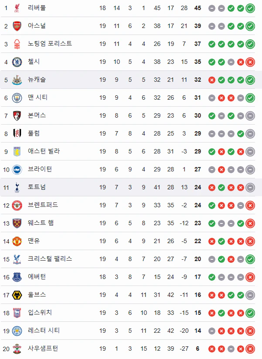Click Liverpool's latest win result circle

click(x=250, y=8)
